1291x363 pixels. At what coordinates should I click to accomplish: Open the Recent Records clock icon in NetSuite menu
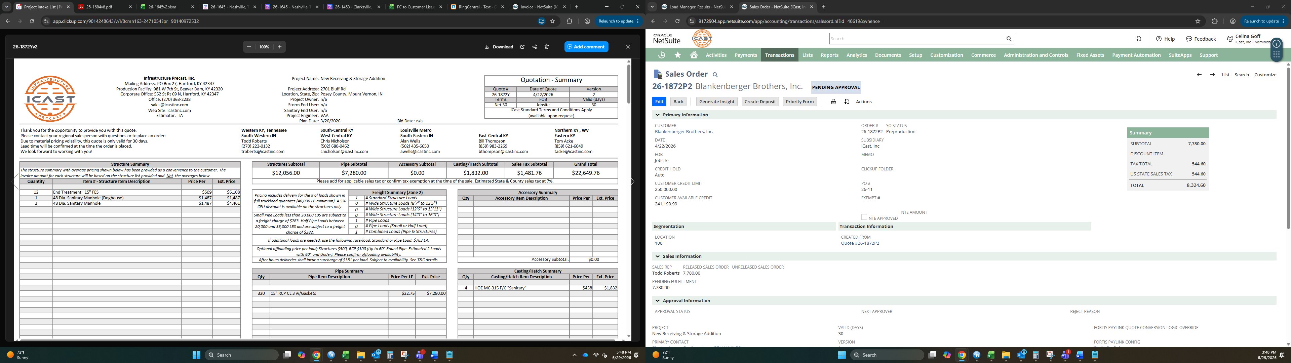point(662,55)
